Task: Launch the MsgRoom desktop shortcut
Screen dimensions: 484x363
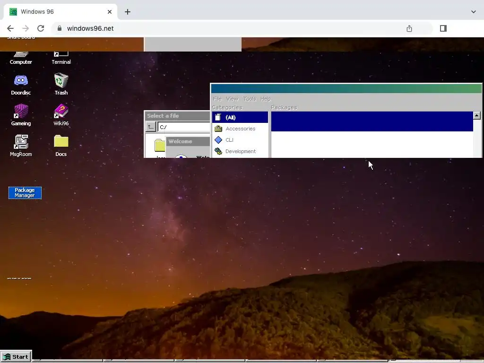Action: pos(21,146)
